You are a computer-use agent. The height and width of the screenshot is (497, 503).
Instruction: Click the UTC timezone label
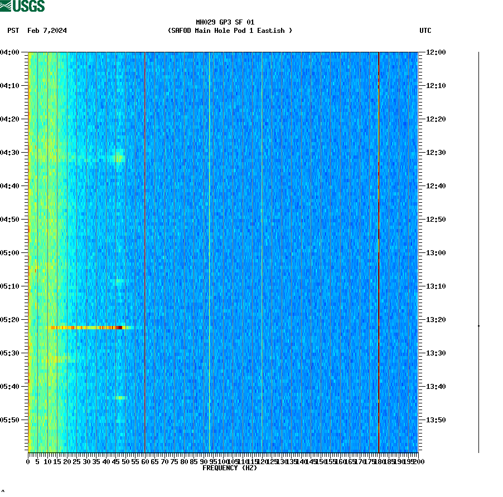427,31
